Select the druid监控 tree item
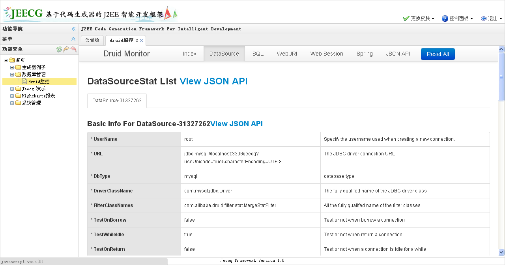 [x=39, y=82]
